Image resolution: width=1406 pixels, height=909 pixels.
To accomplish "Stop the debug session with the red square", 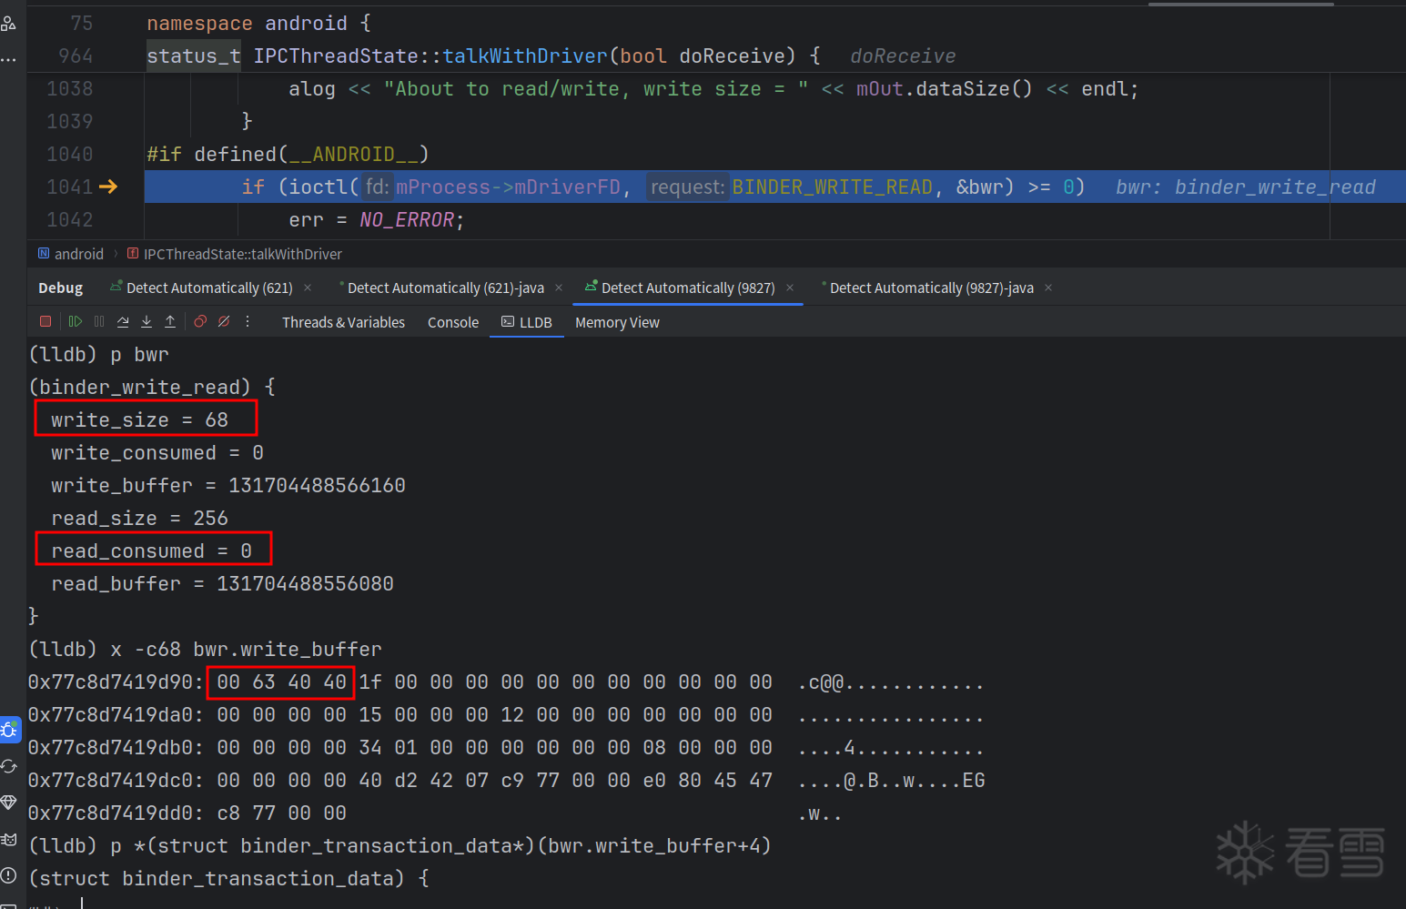I will [x=46, y=321].
